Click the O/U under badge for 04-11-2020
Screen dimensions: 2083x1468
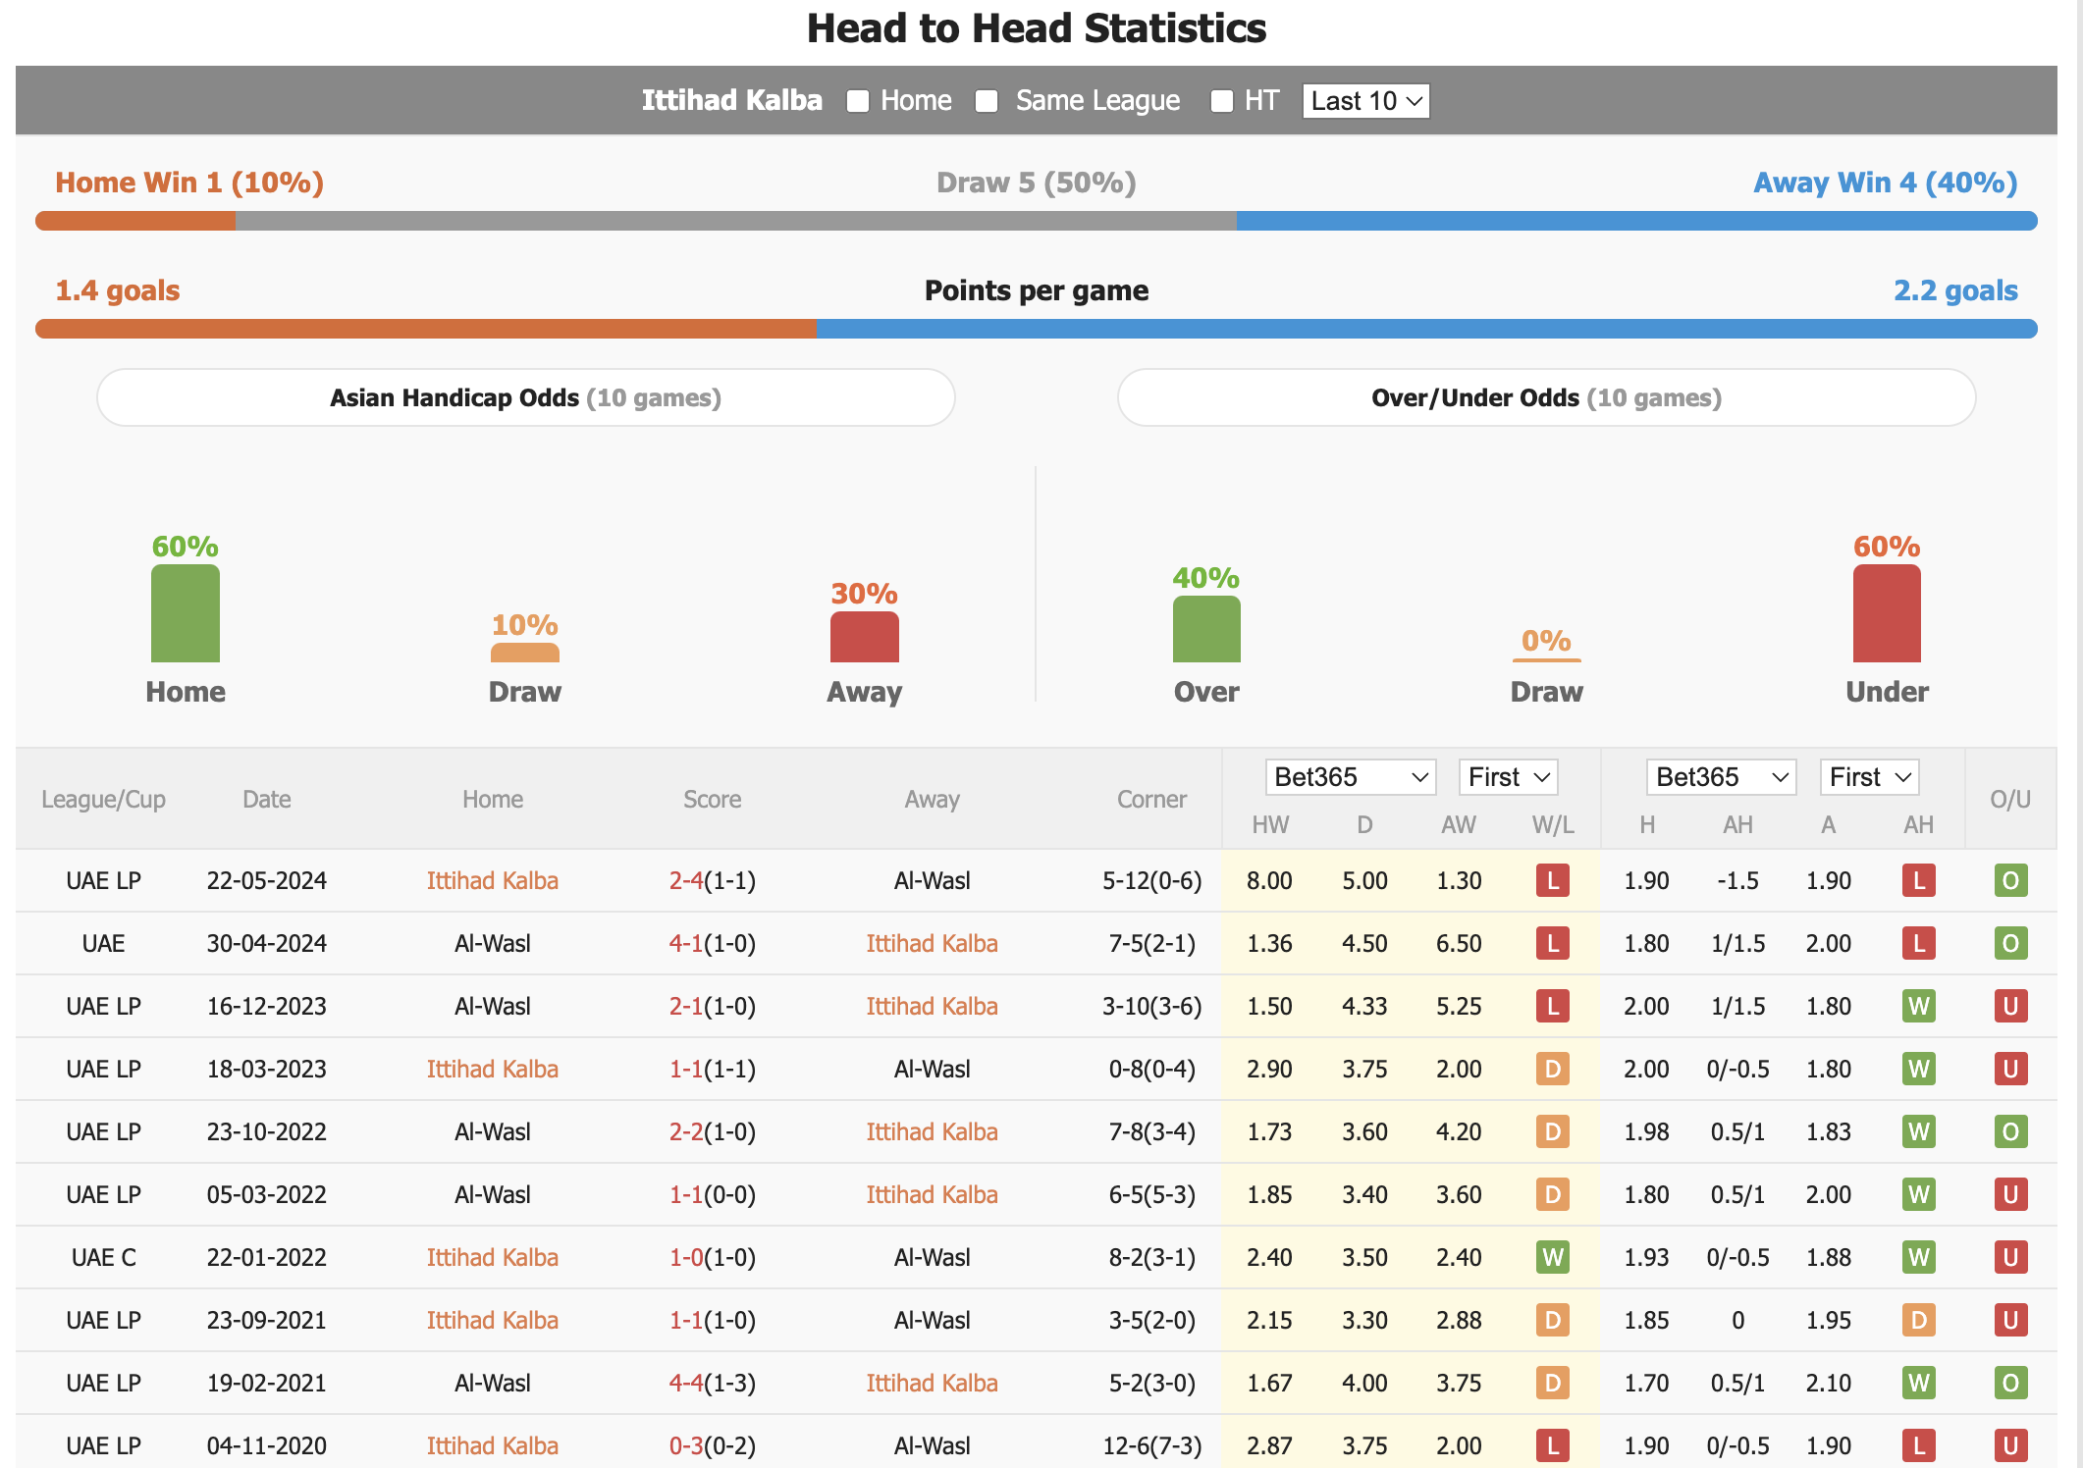tap(2010, 1445)
